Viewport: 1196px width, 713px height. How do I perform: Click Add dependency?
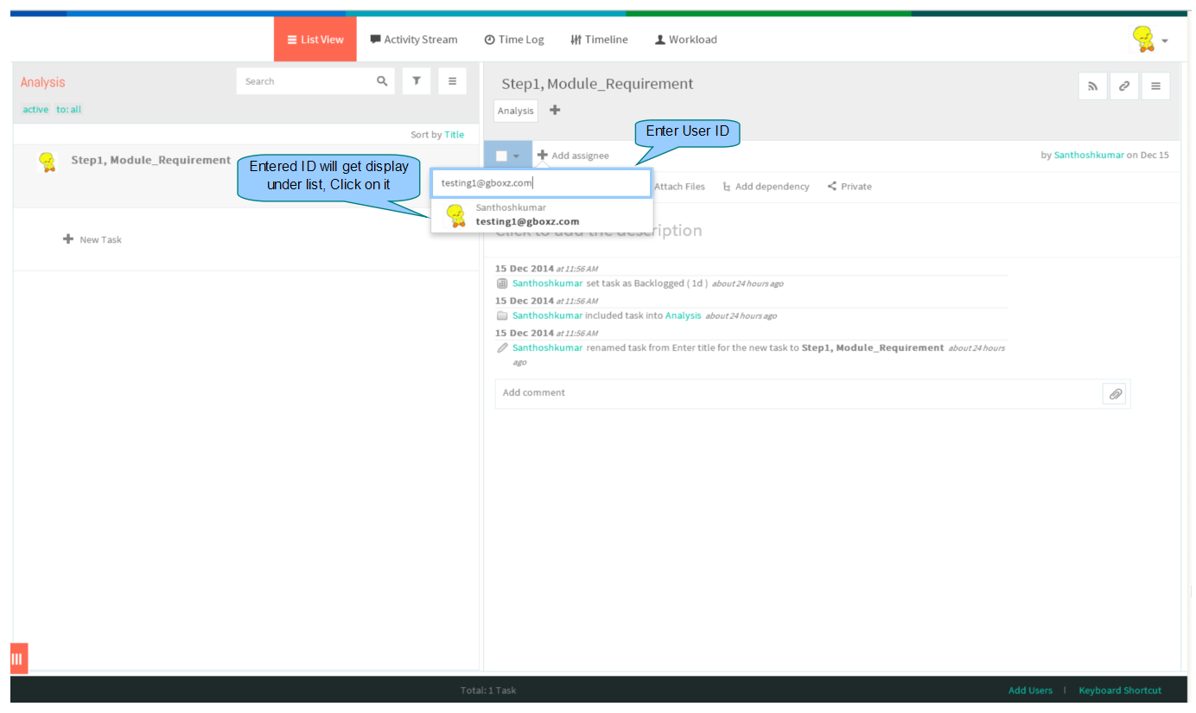pos(766,187)
